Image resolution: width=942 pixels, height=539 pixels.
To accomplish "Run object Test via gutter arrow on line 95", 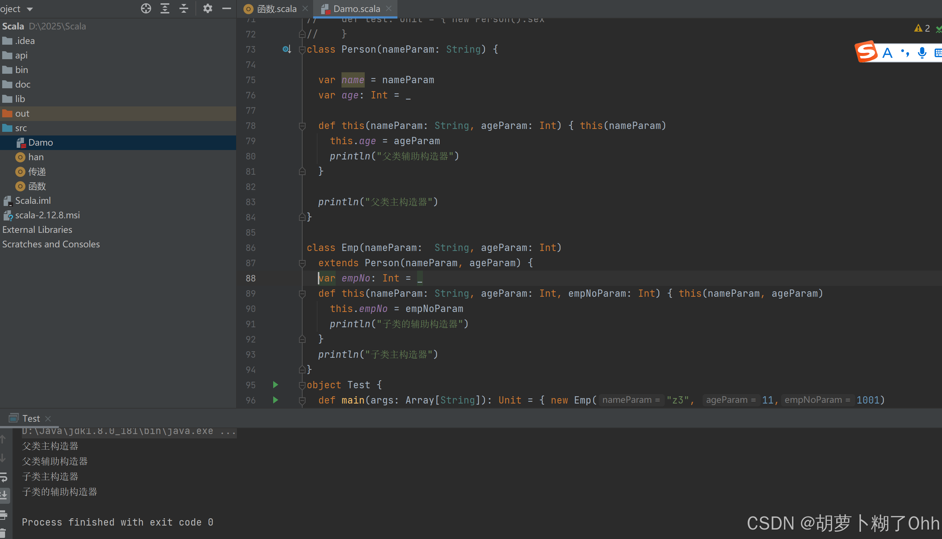I will (x=275, y=385).
